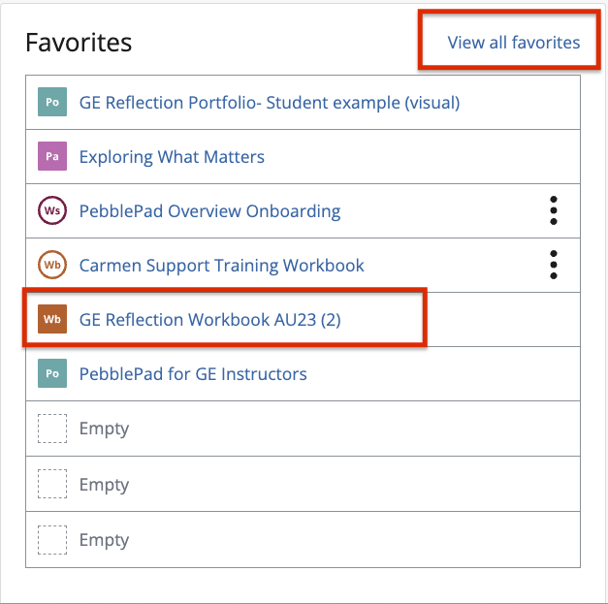Screen dimensions: 608x604
Task: Expand options menu for PebblePad Overview Onboarding
Action: pyautogui.click(x=554, y=210)
